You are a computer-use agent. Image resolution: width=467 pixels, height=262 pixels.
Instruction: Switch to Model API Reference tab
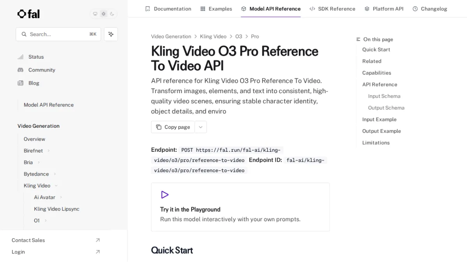click(271, 9)
